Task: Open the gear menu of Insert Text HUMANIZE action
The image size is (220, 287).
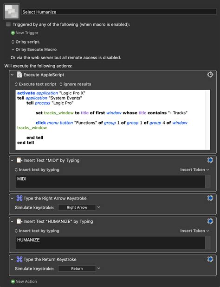Action: click(210, 221)
